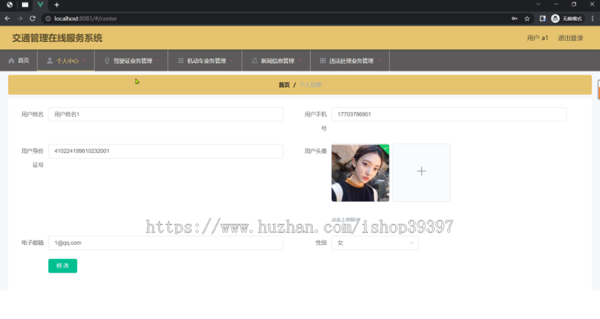Click the icon beside 驾驶证业务管理
Image resolution: width=600 pixels, height=319 pixels.
click(x=107, y=61)
